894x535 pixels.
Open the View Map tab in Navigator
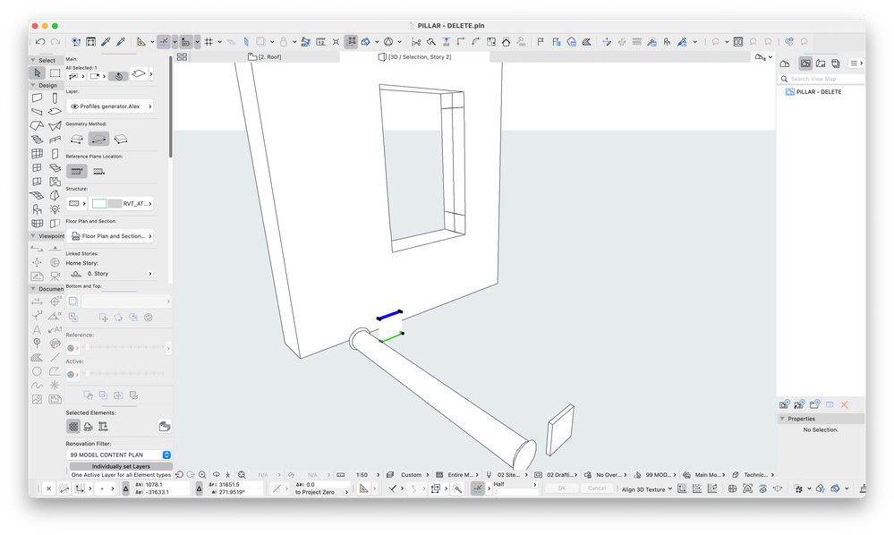coord(805,64)
